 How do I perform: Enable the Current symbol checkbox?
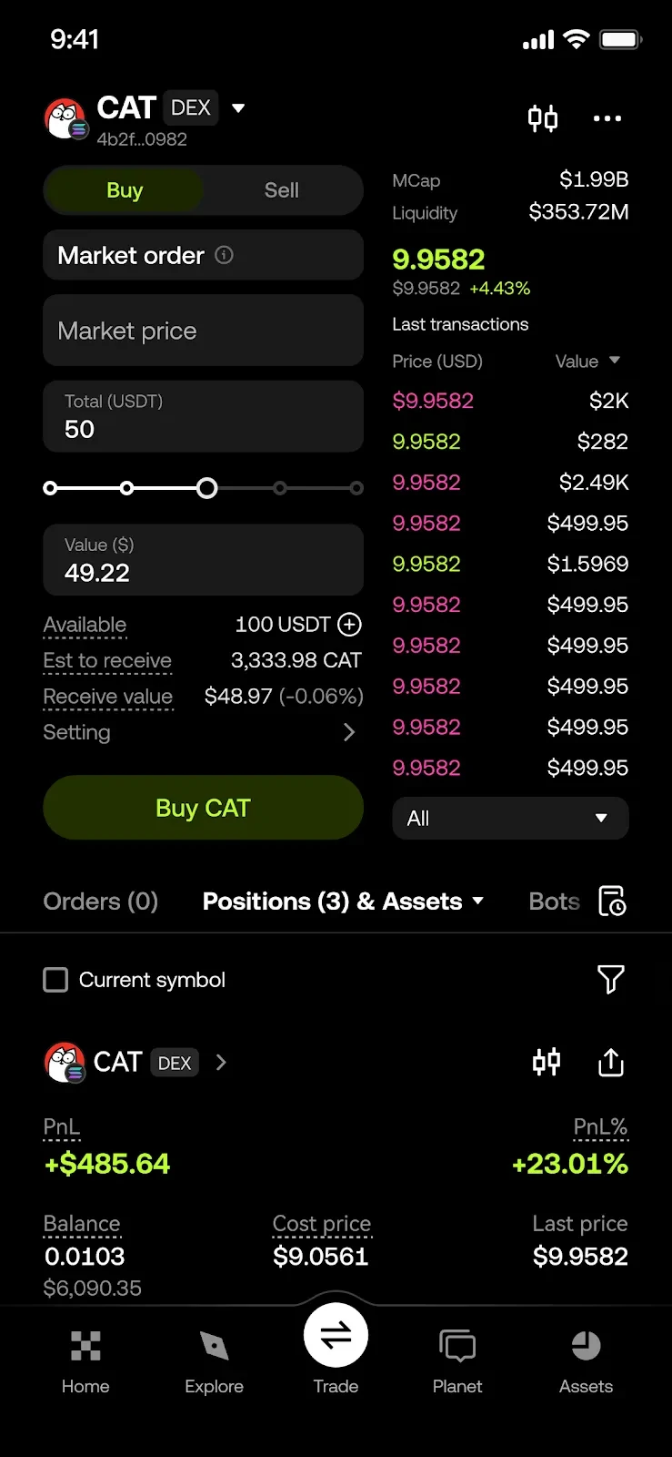coord(56,980)
